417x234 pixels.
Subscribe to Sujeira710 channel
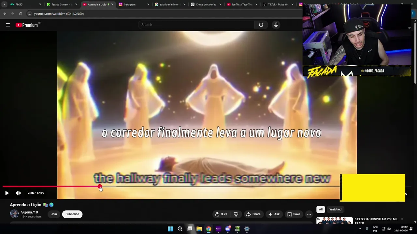pos(72,214)
